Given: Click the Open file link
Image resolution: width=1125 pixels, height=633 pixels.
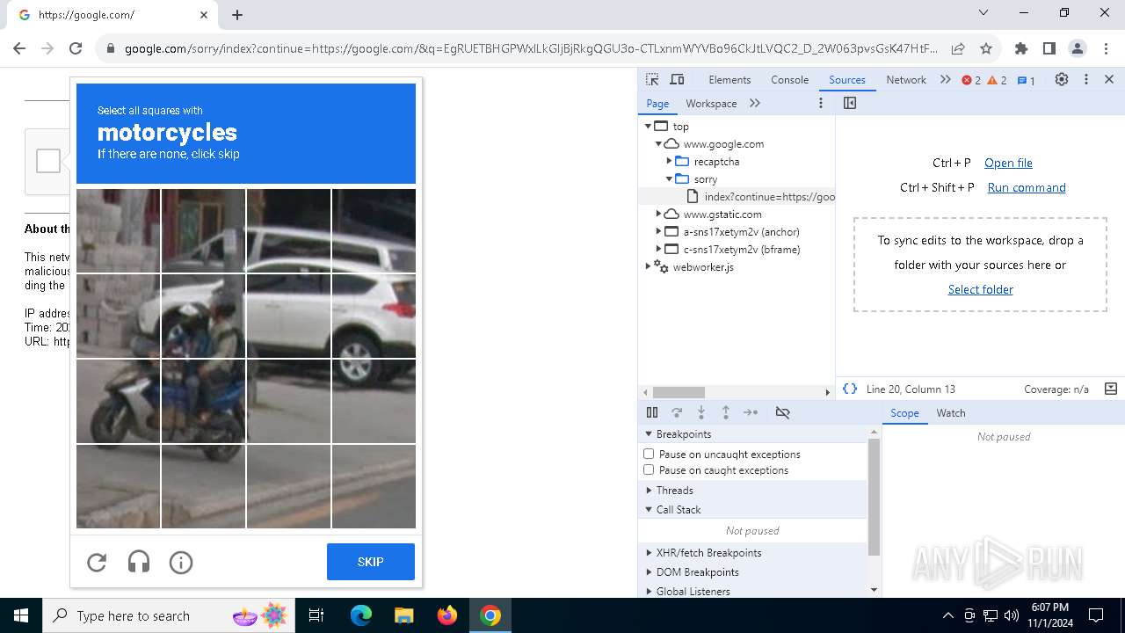Looking at the screenshot, I should tap(1008, 163).
